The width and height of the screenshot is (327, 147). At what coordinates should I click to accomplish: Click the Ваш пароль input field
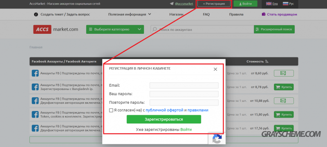click(x=184, y=94)
